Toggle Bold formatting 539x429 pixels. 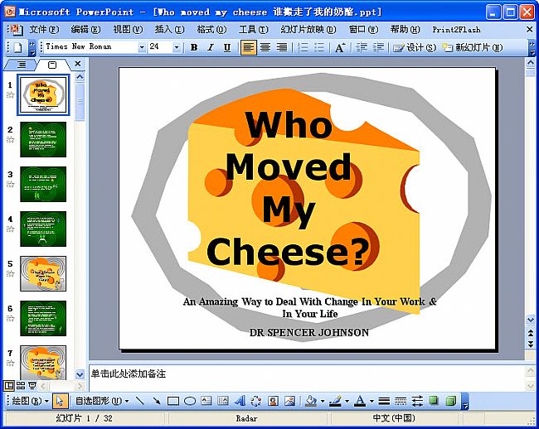194,47
